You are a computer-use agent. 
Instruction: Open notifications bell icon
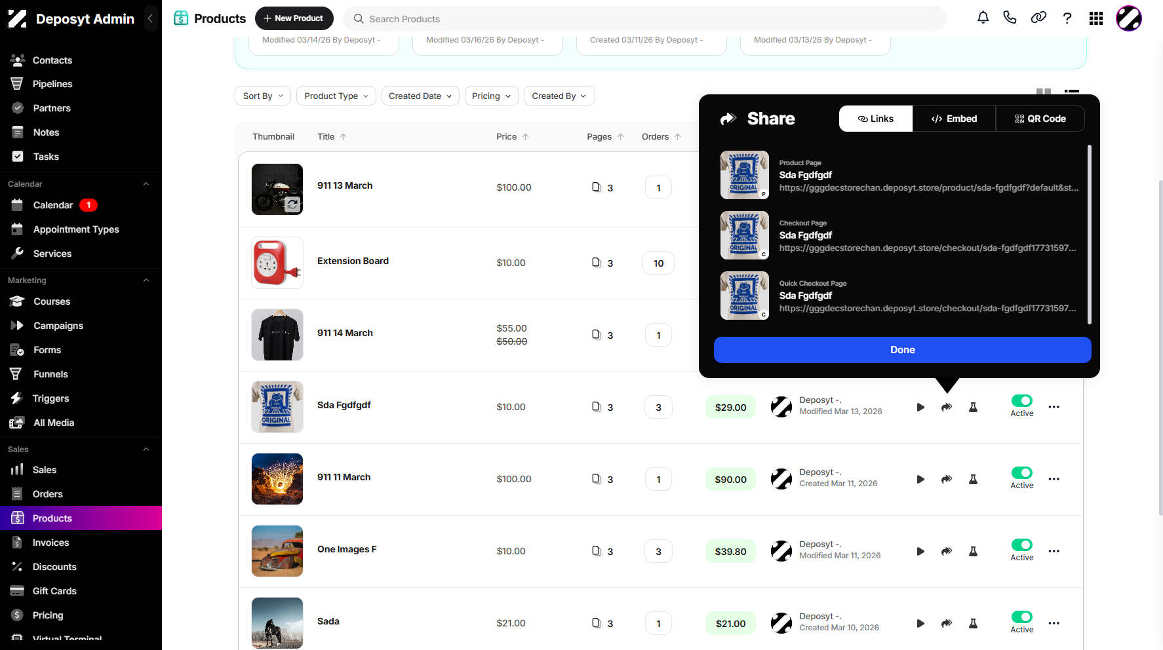983,18
